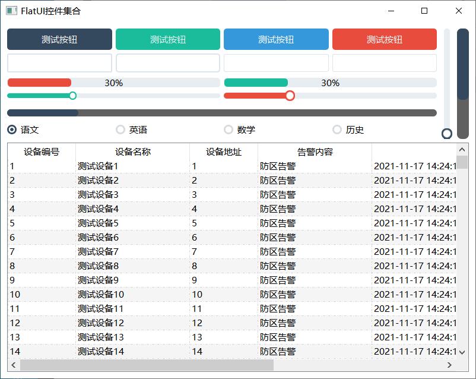Click the 告警内容 column header
476x379 pixels.
coord(315,151)
